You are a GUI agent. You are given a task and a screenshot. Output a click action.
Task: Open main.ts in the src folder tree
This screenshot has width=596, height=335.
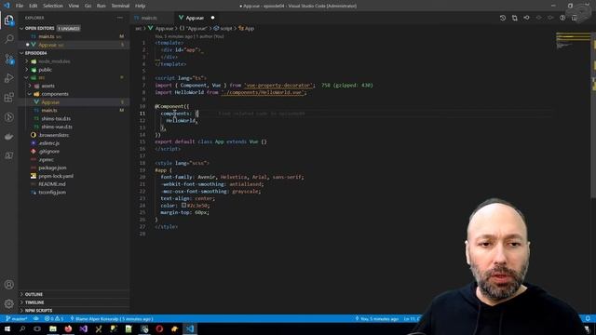[x=74, y=111]
